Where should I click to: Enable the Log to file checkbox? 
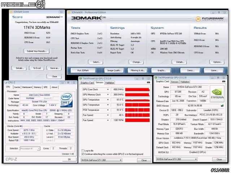point(83,151)
